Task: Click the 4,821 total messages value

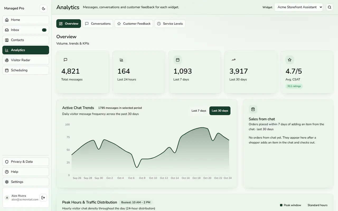Action: tap(71, 71)
